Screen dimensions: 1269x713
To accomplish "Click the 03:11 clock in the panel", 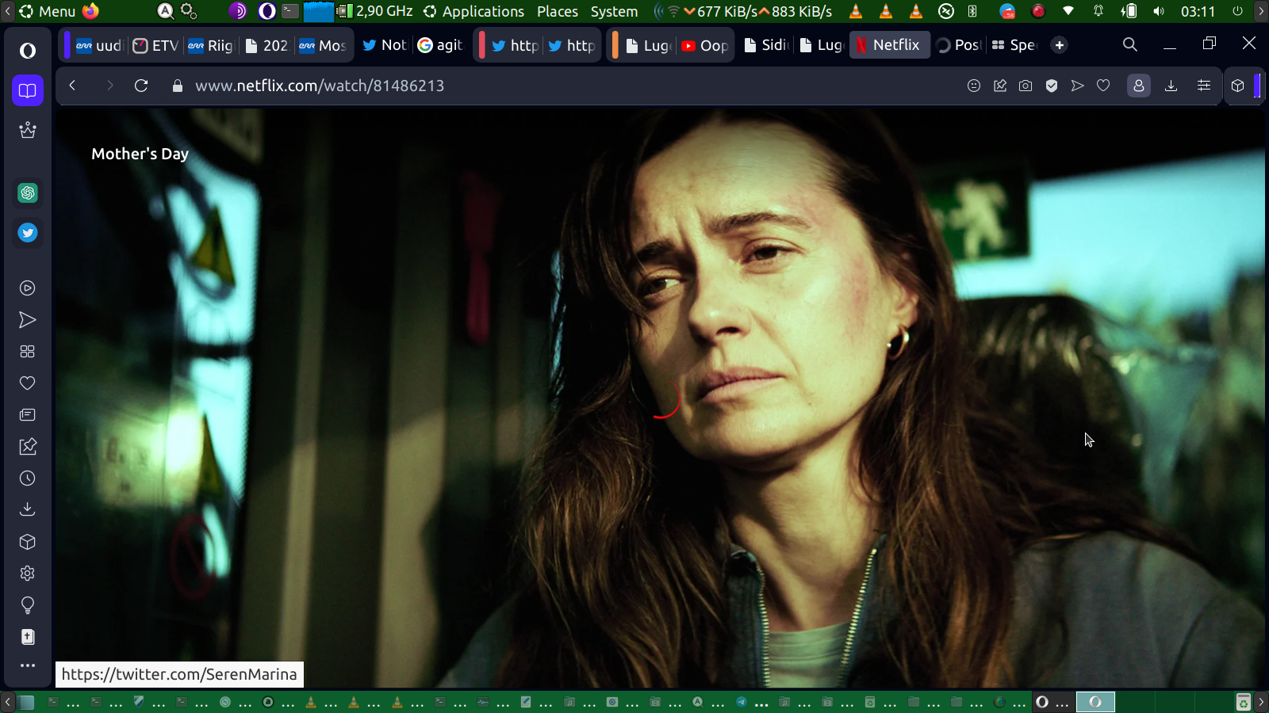I will (1198, 11).
